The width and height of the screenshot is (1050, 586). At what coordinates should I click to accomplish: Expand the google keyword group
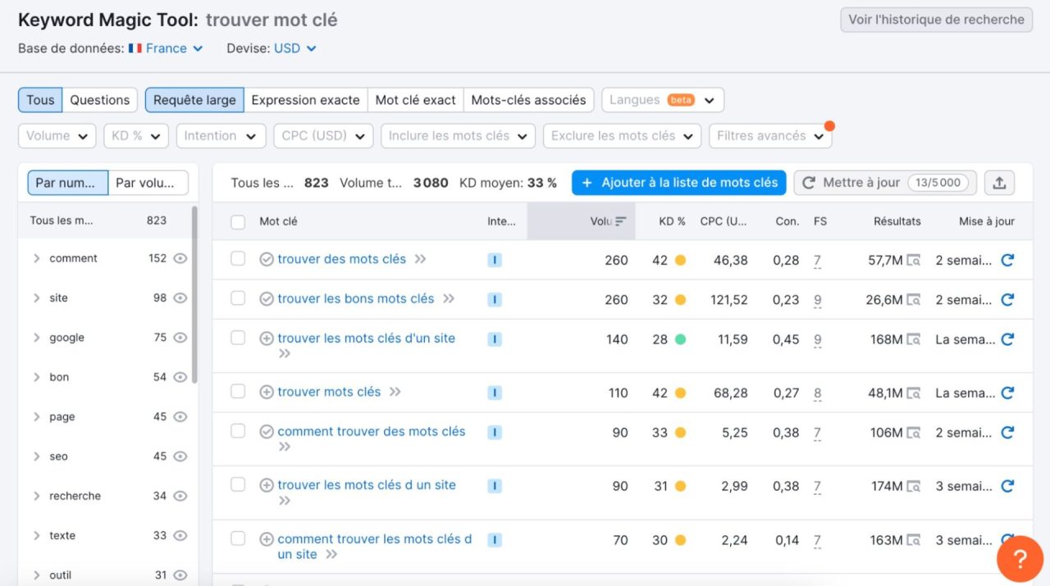click(36, 337)
